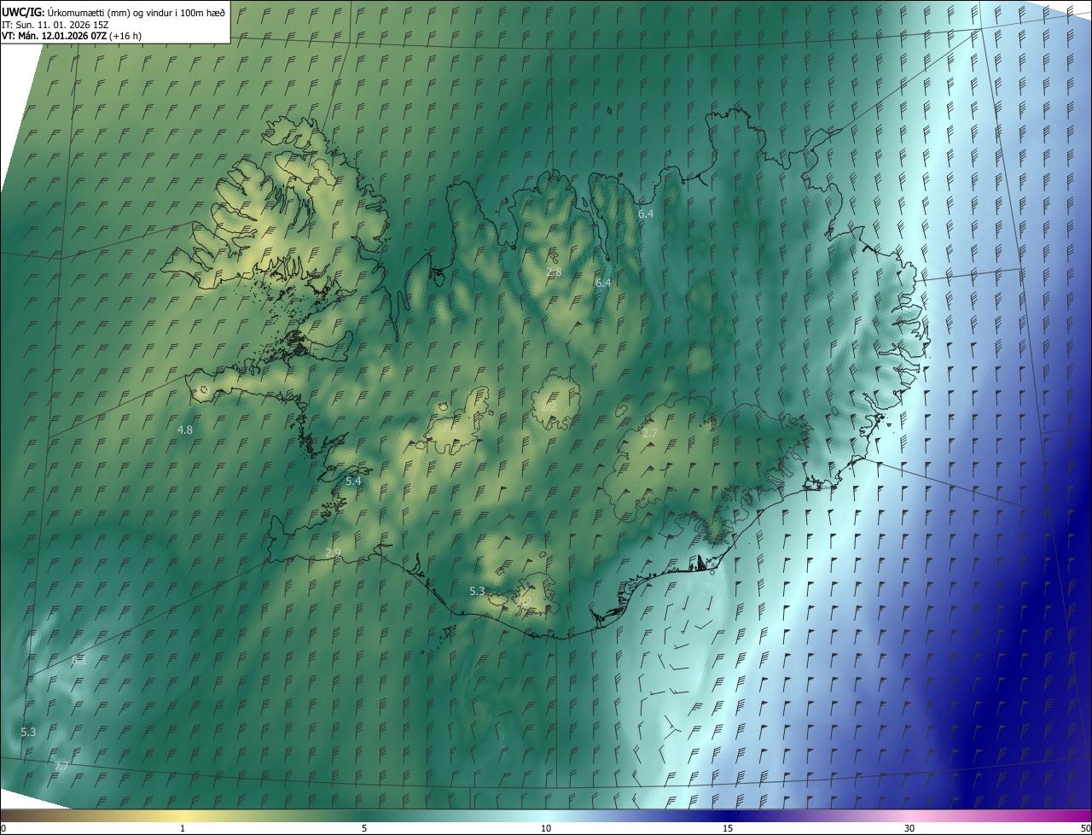Click the '1' tick on the color scale
Image resolution: width=1092 pixels, height=835 pixels.
183,828
